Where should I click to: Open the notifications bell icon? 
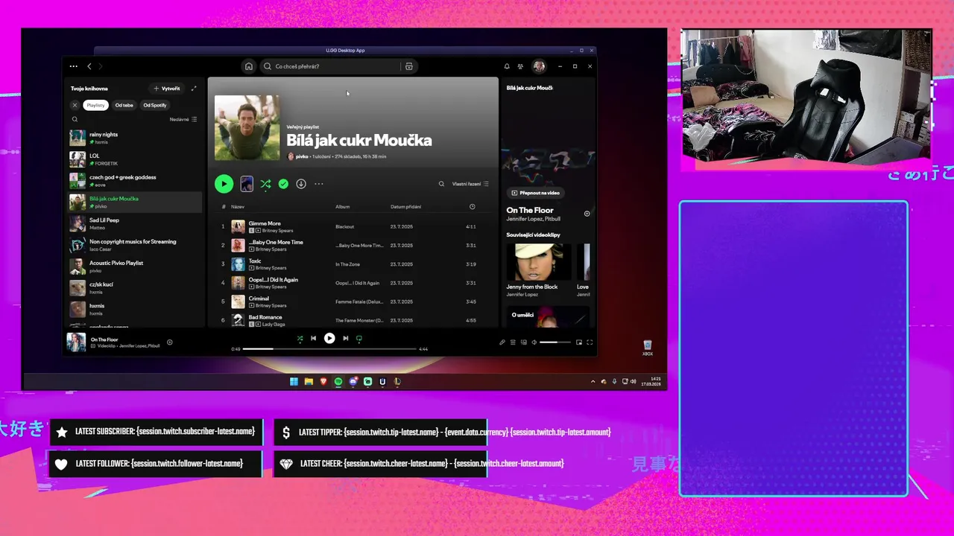(507, 66)
